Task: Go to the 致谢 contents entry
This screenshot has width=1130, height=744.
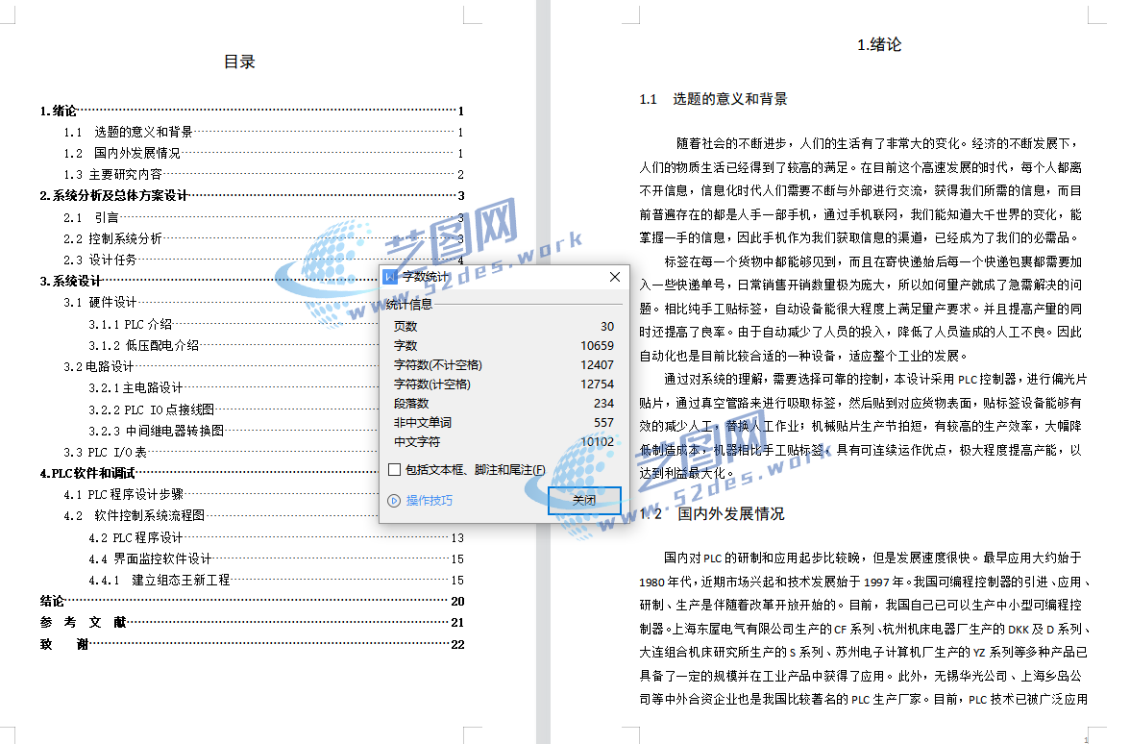Action: [252, 644]
